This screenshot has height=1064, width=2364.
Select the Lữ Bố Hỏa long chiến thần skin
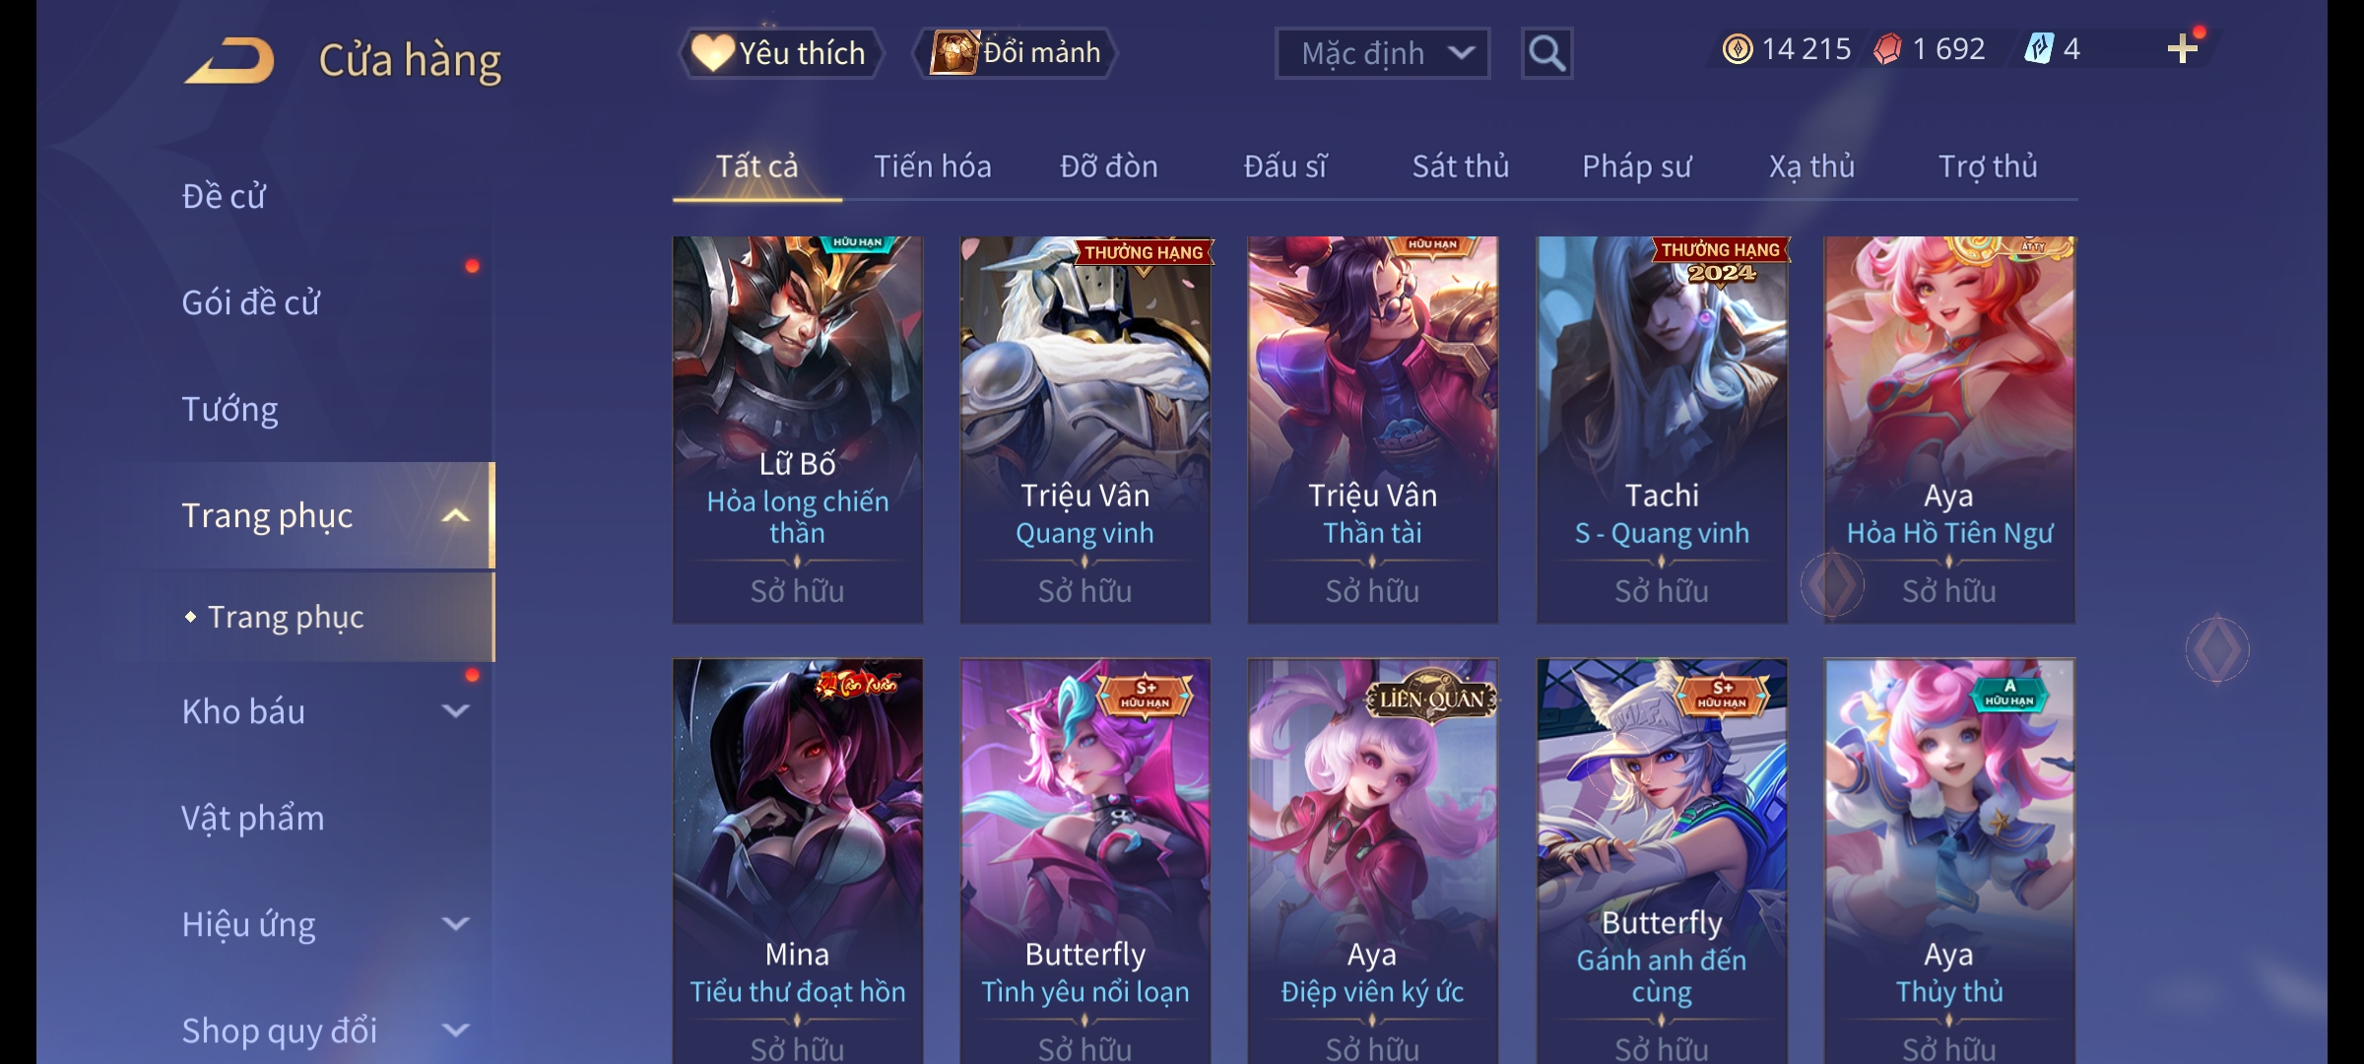click(798, 430)
